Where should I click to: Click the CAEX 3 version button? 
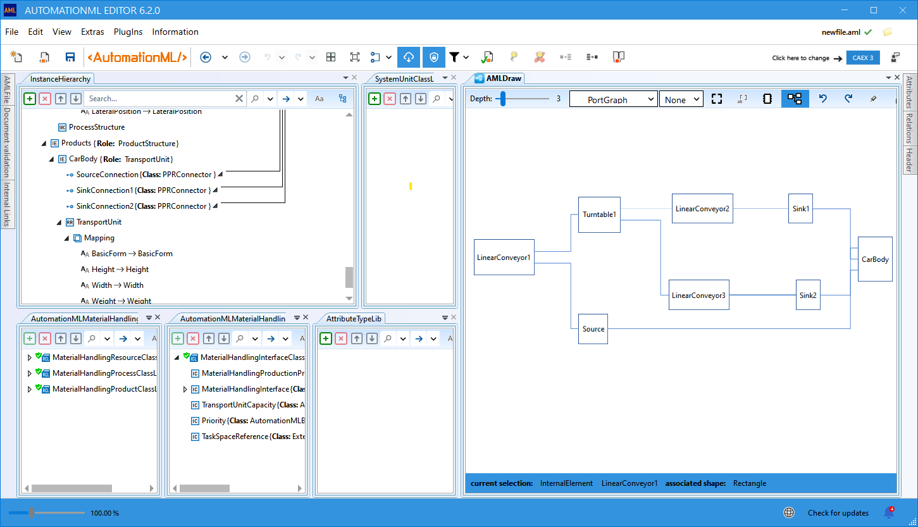(x=863, y=58)
